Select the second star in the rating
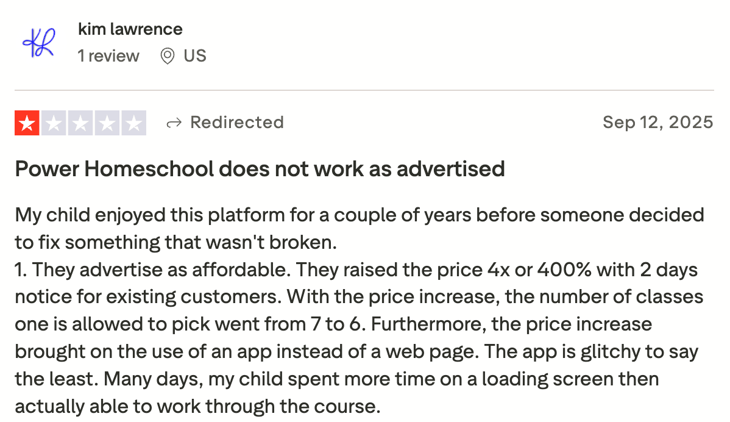 [x=53, y=123]
